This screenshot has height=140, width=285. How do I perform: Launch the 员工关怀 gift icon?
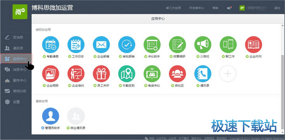(101, 74)
